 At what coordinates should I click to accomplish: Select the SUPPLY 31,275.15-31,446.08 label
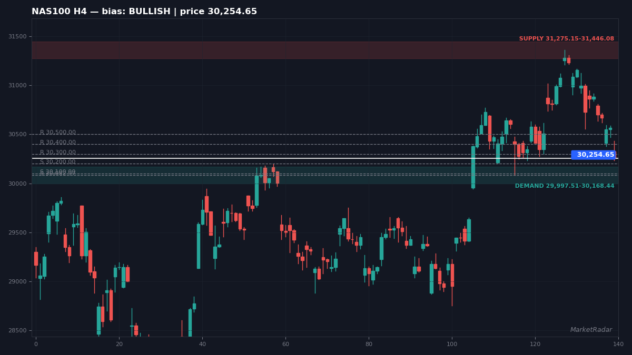567,39
